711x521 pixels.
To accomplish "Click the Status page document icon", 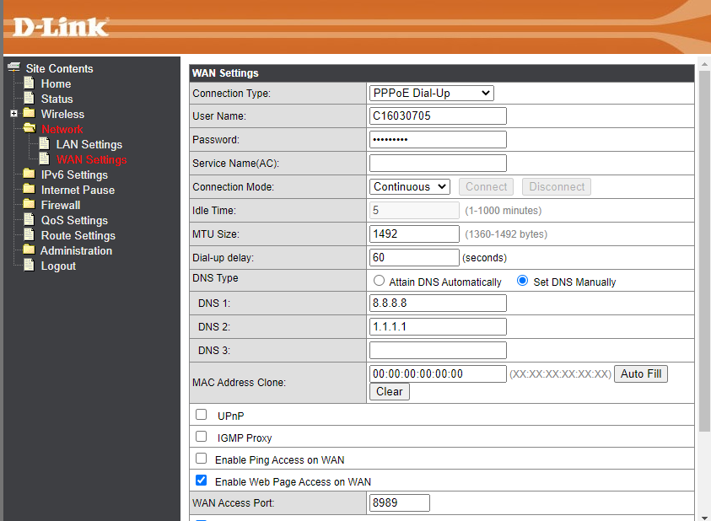I will [29, 99].
